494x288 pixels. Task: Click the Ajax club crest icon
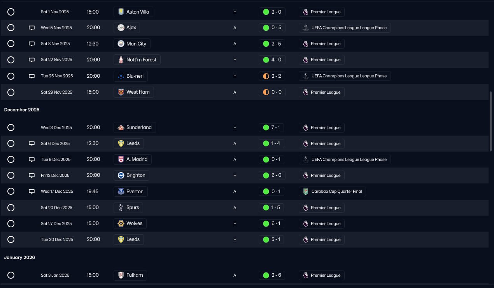tap(121, 28)
